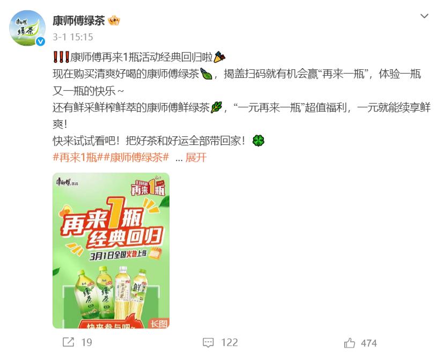Screen dimensions: 443x354
Task: Open the 再来1瓶 promotional poster image
Action: [x=111, y=250]
